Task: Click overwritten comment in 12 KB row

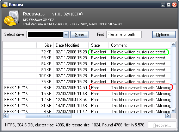Action: 141,100
